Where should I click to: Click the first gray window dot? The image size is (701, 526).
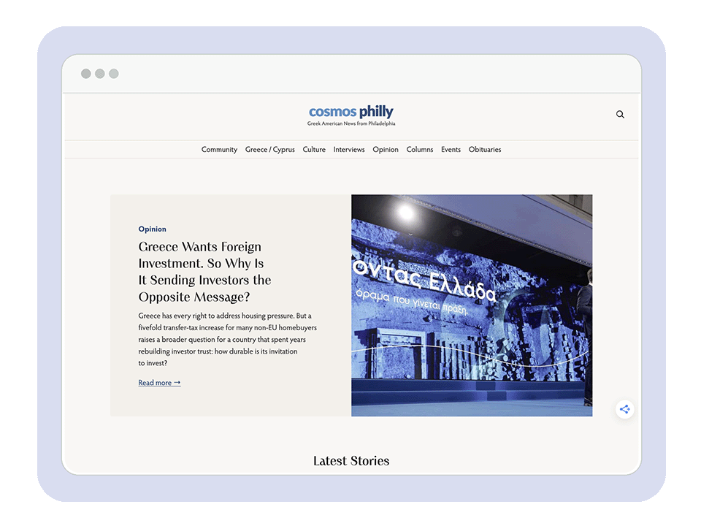coord(86,74)
